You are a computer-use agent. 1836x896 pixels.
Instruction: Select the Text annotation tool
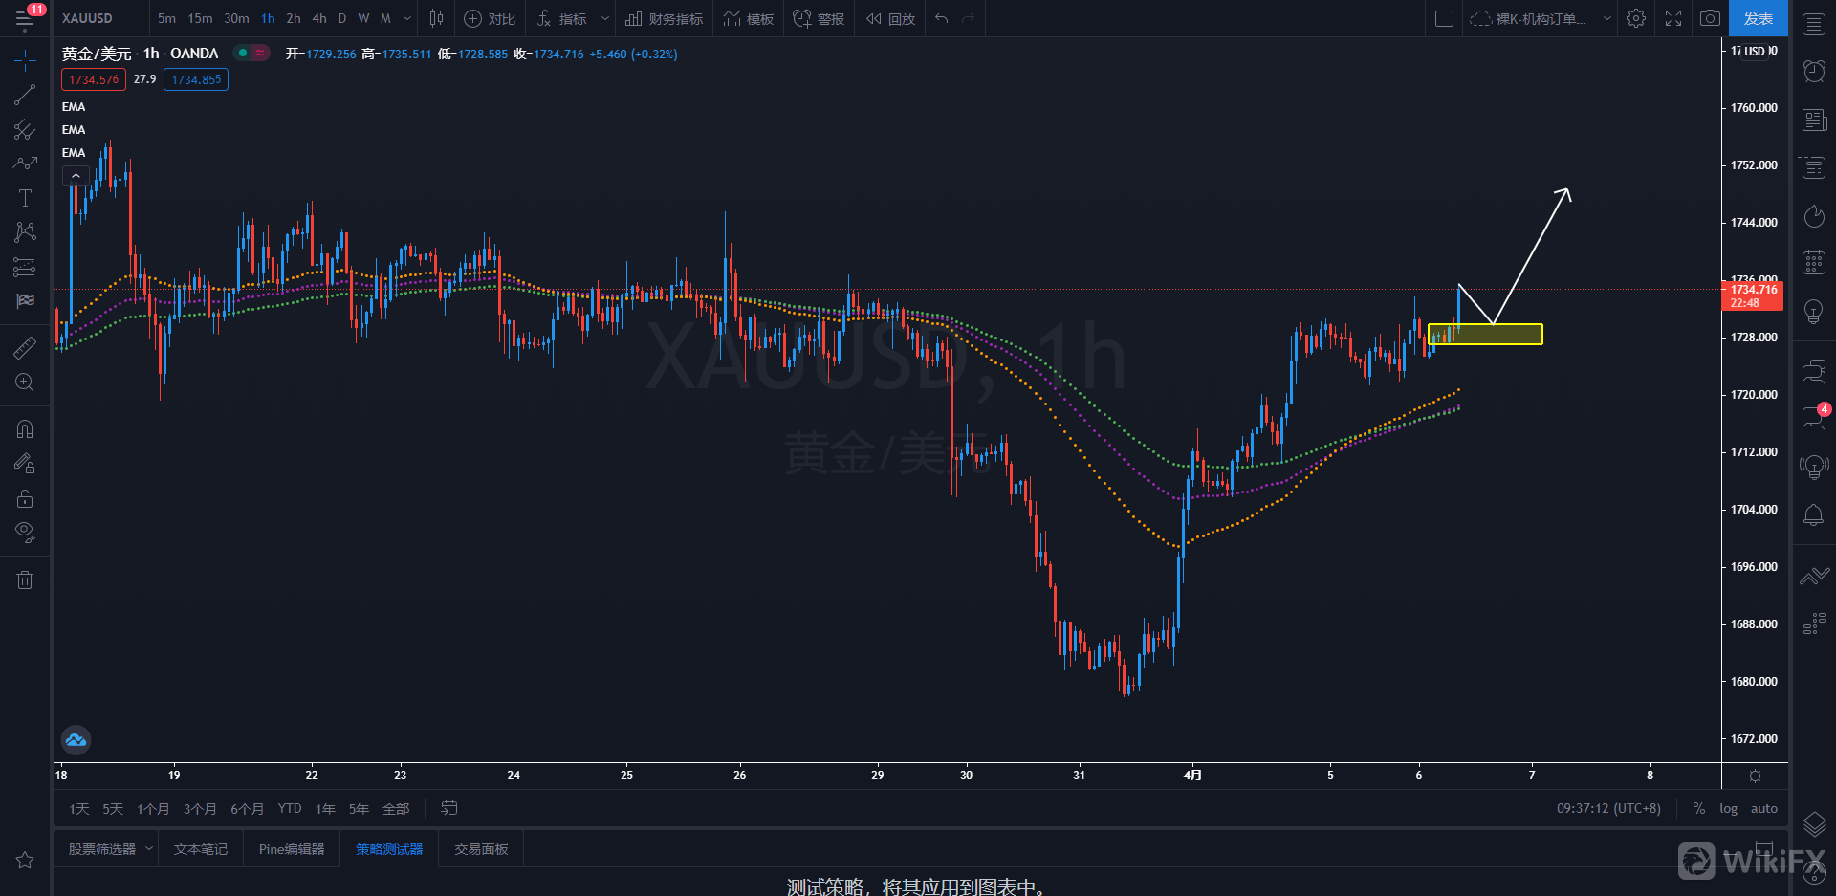coord(25,198)
